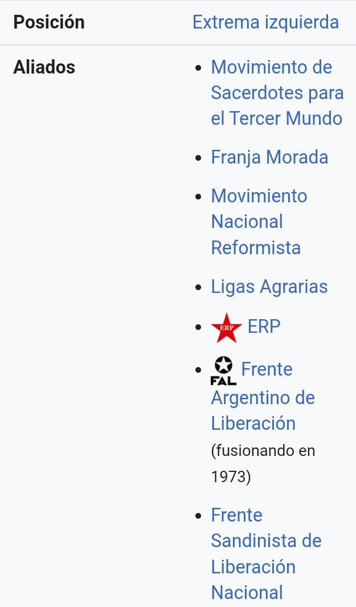Click the red ERP star icon

[x=226, y=328]
